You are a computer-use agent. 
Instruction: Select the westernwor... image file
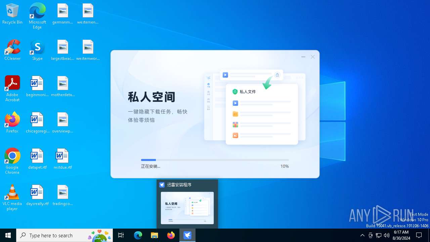(x=88, y=50)
